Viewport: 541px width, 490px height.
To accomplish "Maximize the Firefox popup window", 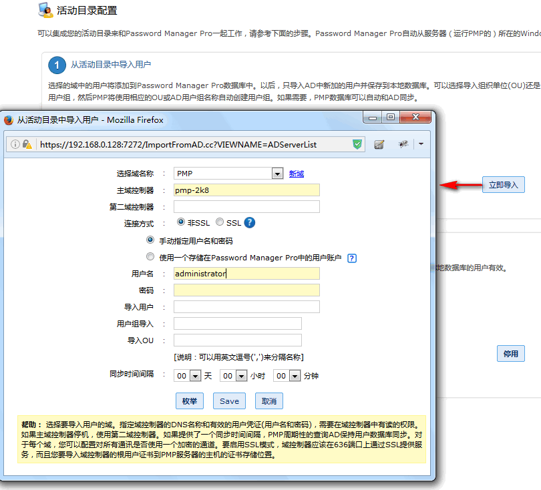I will coord(391,117).
